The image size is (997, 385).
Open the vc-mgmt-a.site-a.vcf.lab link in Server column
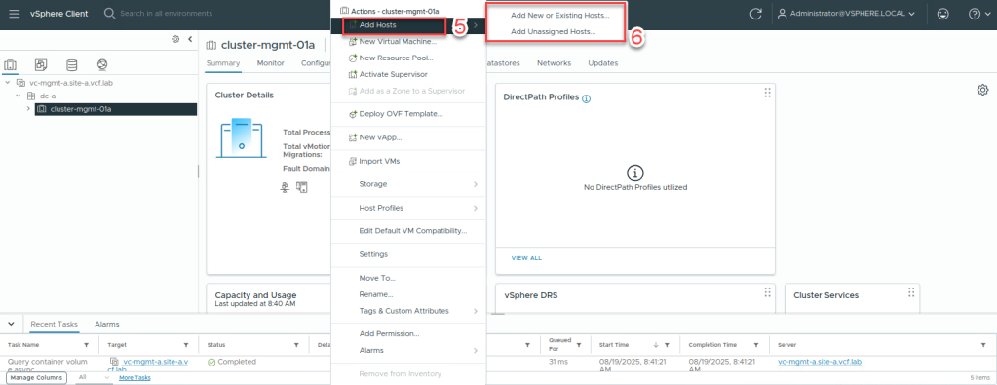(x=820, y=362)
